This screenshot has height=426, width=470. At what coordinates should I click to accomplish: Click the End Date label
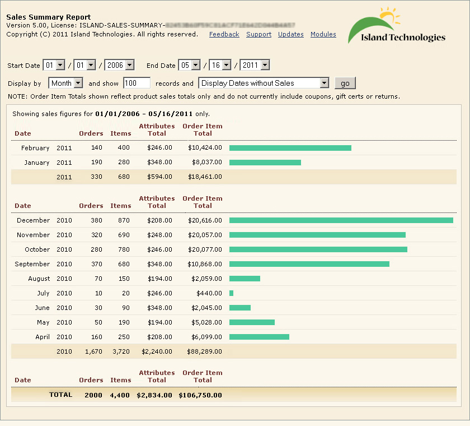pyautogui.click(x=161, y=66)
